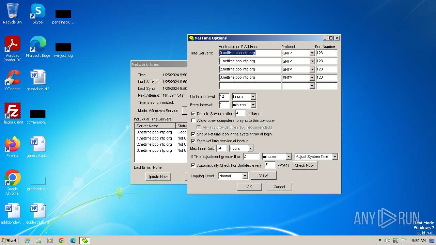Toggle Demote Servers after failures checkbox
This screenshot has width=436, height=245.
pyautogui.click(x=193, y=114)
